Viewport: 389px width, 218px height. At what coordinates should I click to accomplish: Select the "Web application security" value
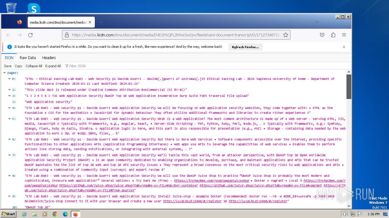click(x=48, y=102)
